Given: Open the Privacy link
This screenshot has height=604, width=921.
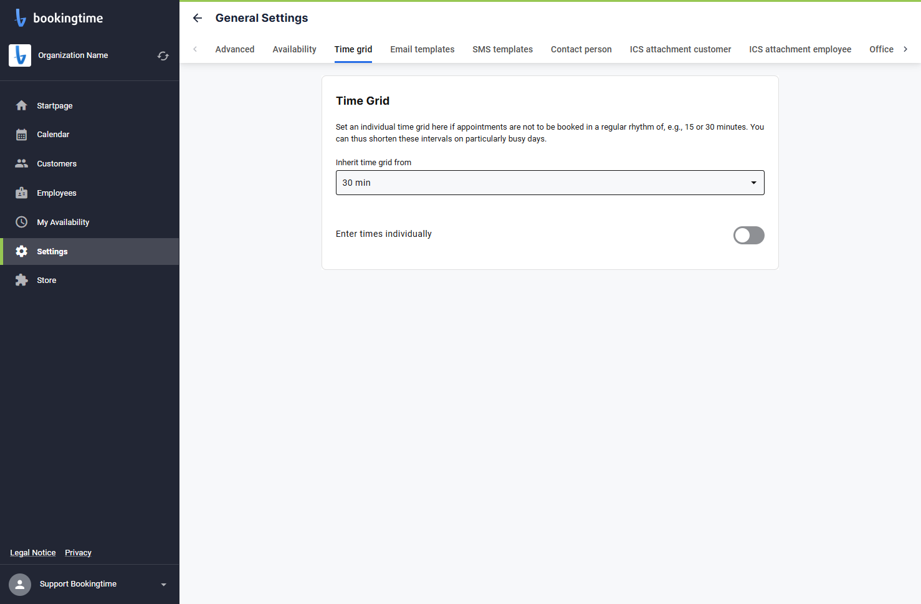Looking at the screenshot, I should pos(78,553).
